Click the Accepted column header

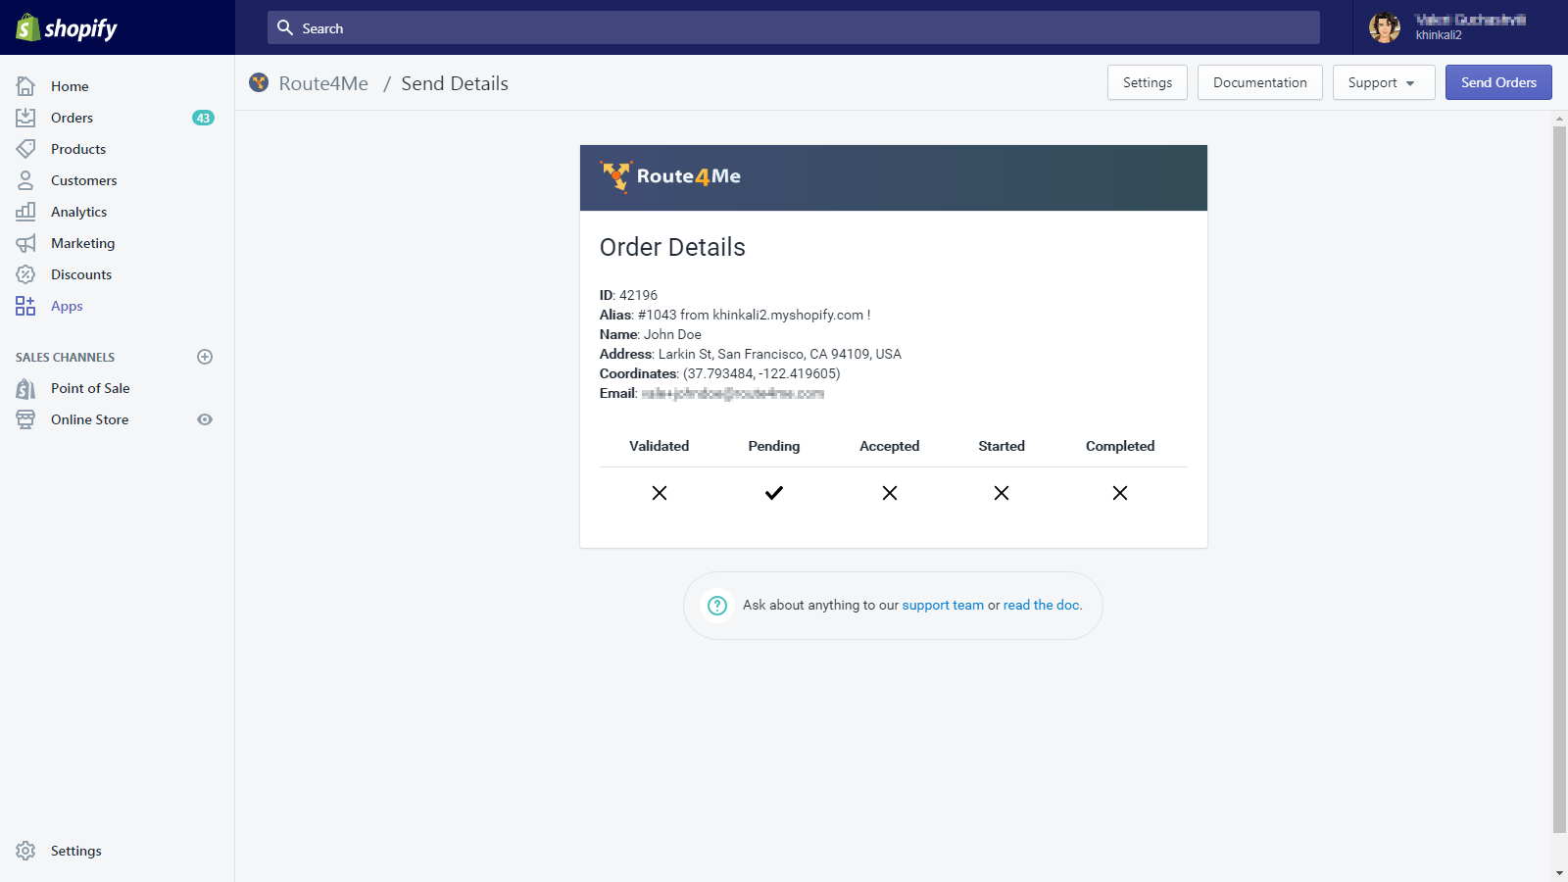tap(890, 446)
